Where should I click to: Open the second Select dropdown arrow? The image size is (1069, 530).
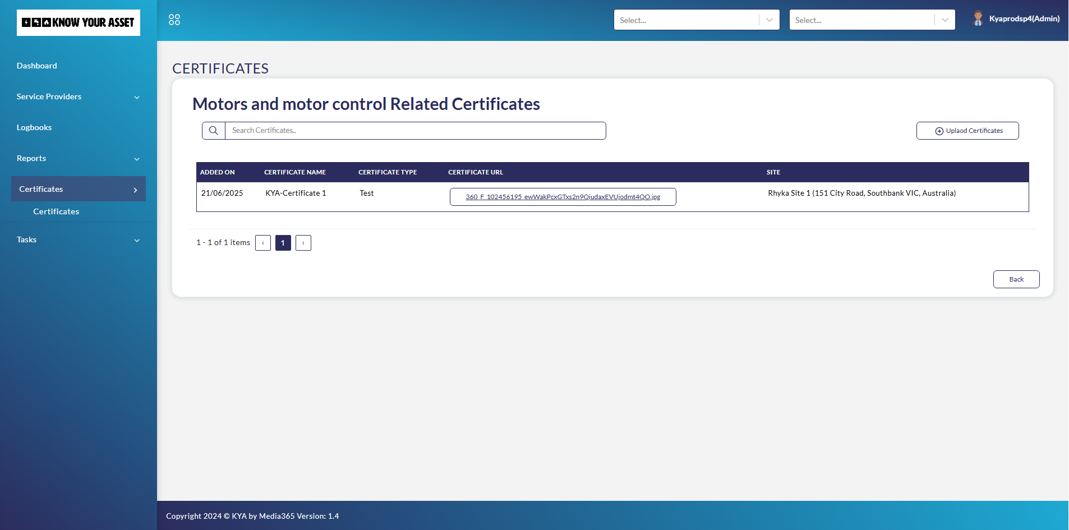click(945, 20)
